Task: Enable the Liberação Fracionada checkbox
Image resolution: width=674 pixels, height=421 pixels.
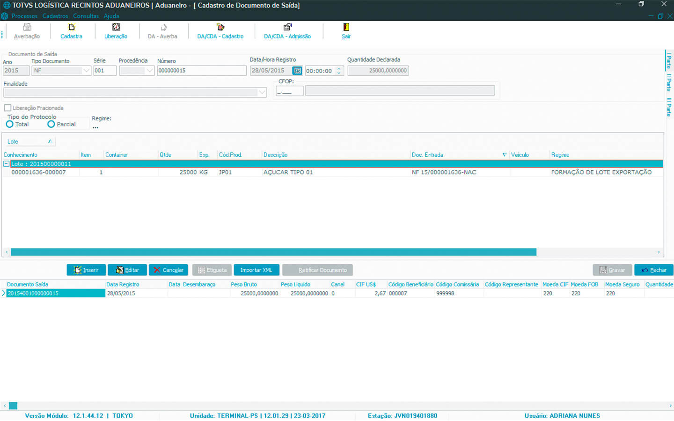Action: [7, 108]
